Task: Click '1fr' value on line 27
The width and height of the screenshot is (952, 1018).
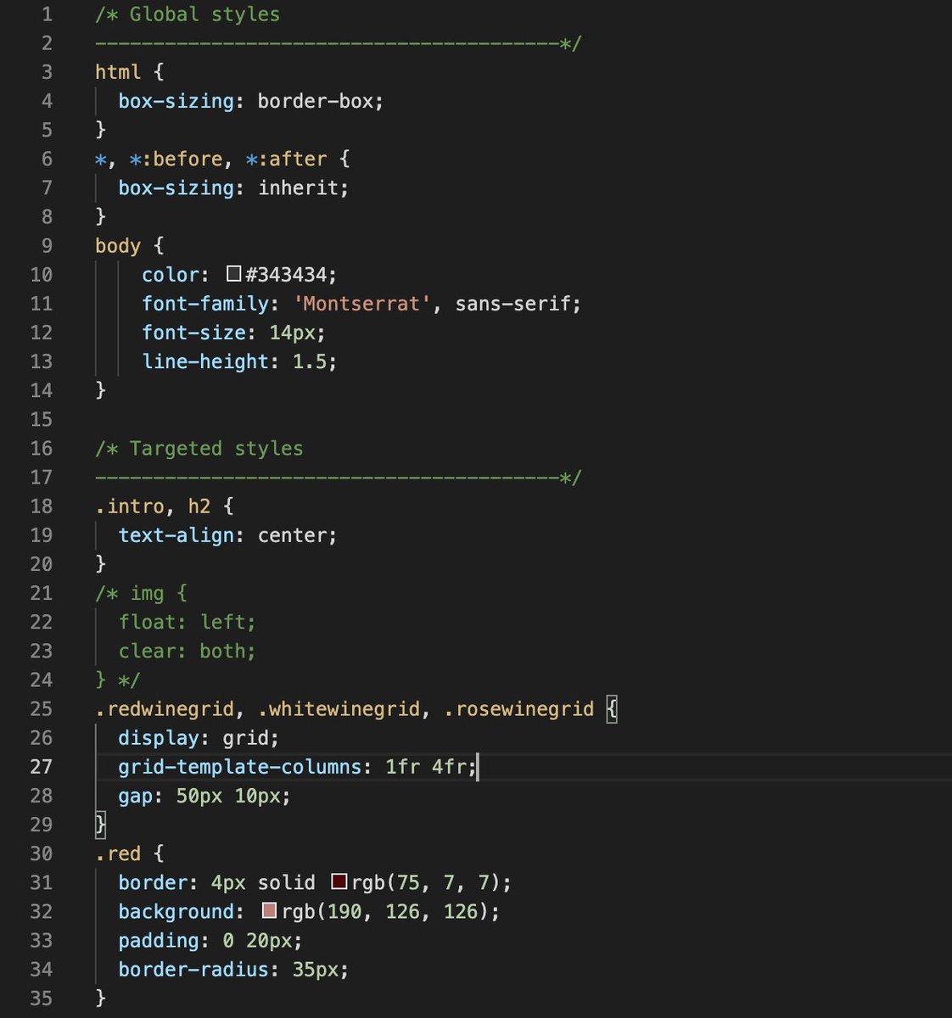Action: tap(402, 766)
